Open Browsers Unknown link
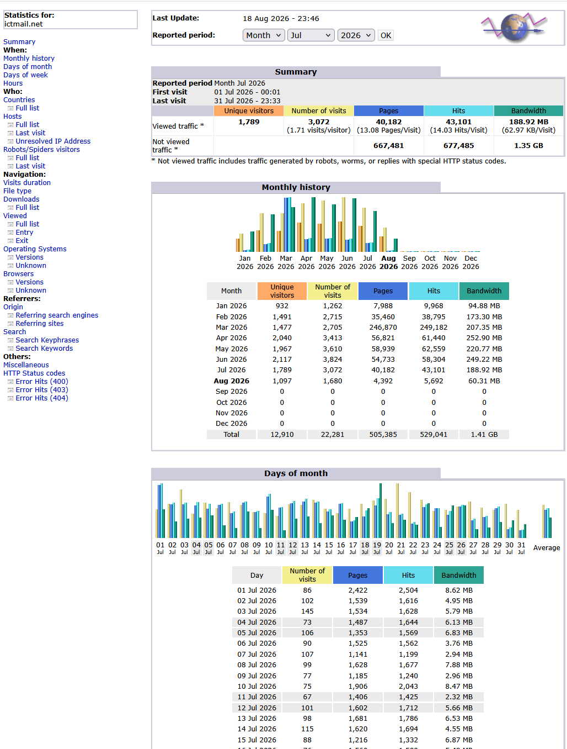 31,291
